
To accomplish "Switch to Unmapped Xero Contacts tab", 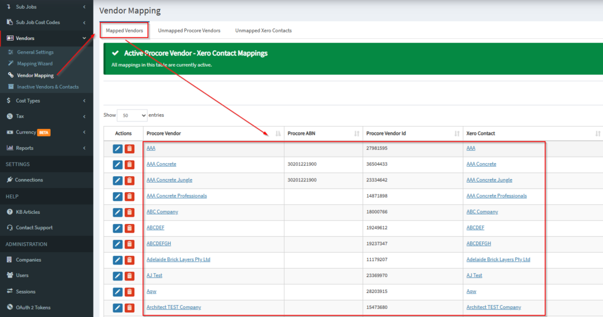I will (263, 31).
